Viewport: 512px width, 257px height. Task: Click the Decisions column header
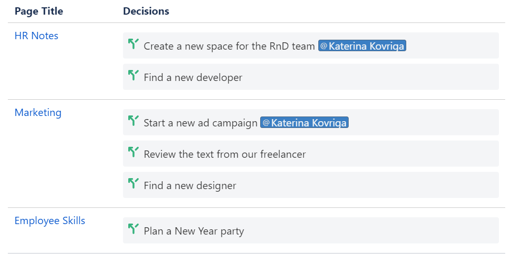pyautogui.click(x=146, y=11)
